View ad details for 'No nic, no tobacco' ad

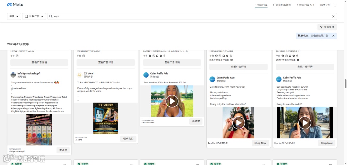pyautogui.click(x=238, y=67)
